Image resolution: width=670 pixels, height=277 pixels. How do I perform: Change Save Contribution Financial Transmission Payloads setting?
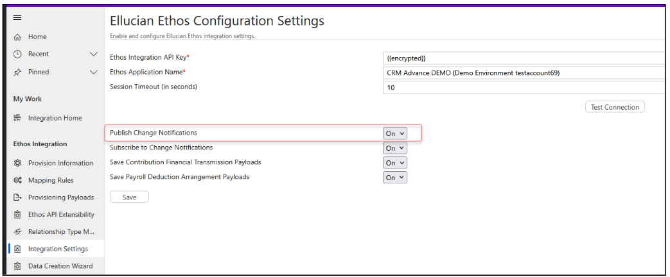coord(395,163)
